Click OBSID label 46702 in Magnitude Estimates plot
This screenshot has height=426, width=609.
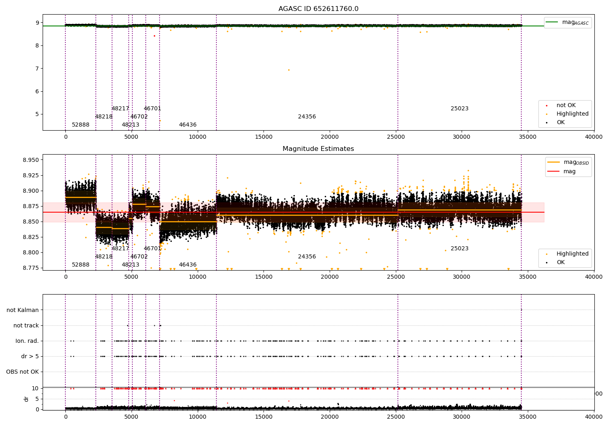pos(139,257)
